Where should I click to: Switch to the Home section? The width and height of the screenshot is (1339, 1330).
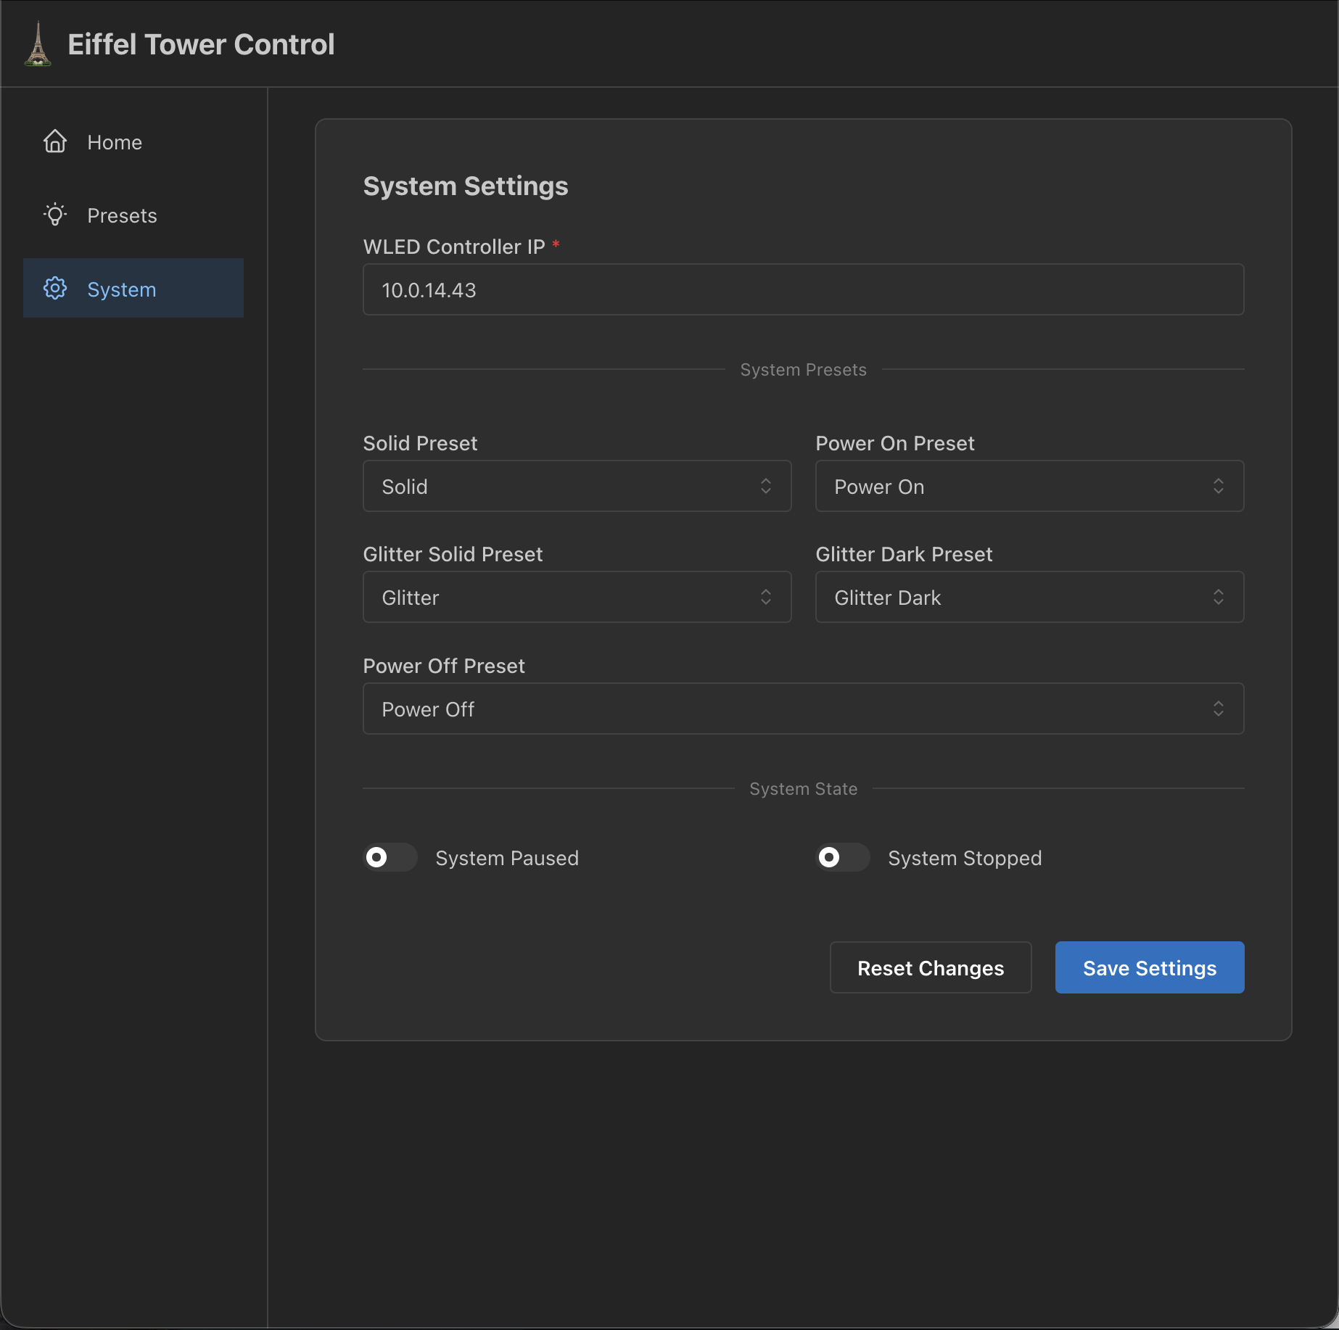click(x=114, y=141)
